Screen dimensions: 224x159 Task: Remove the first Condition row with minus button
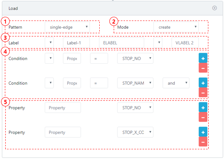point(203,68)
